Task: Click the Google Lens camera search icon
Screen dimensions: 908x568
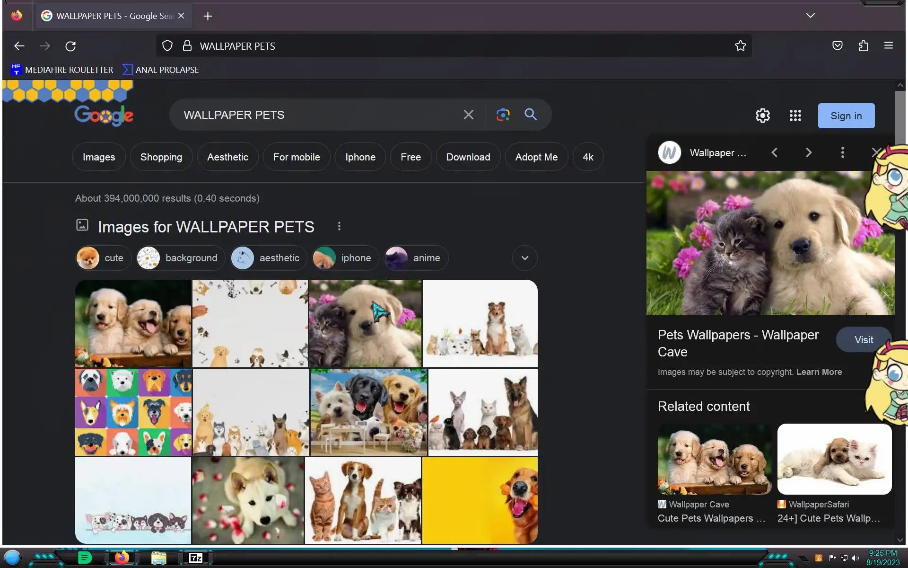Action: [503, 115]
